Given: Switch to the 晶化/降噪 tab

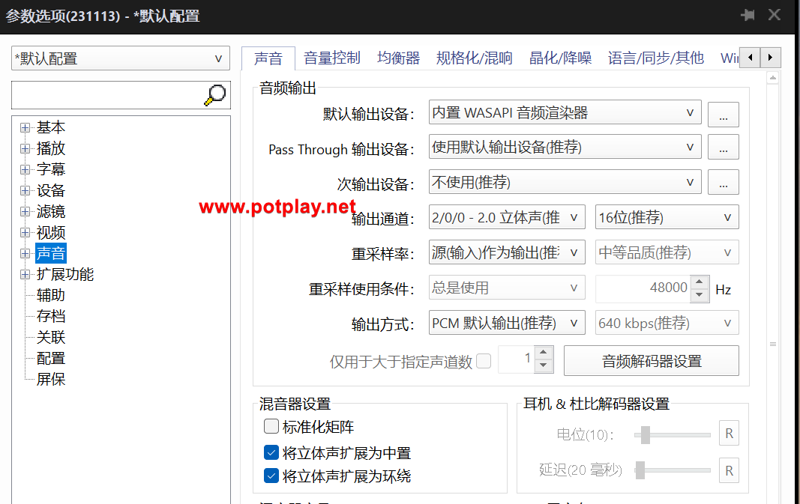Looking at the screenshot, I should click(560, 58).
